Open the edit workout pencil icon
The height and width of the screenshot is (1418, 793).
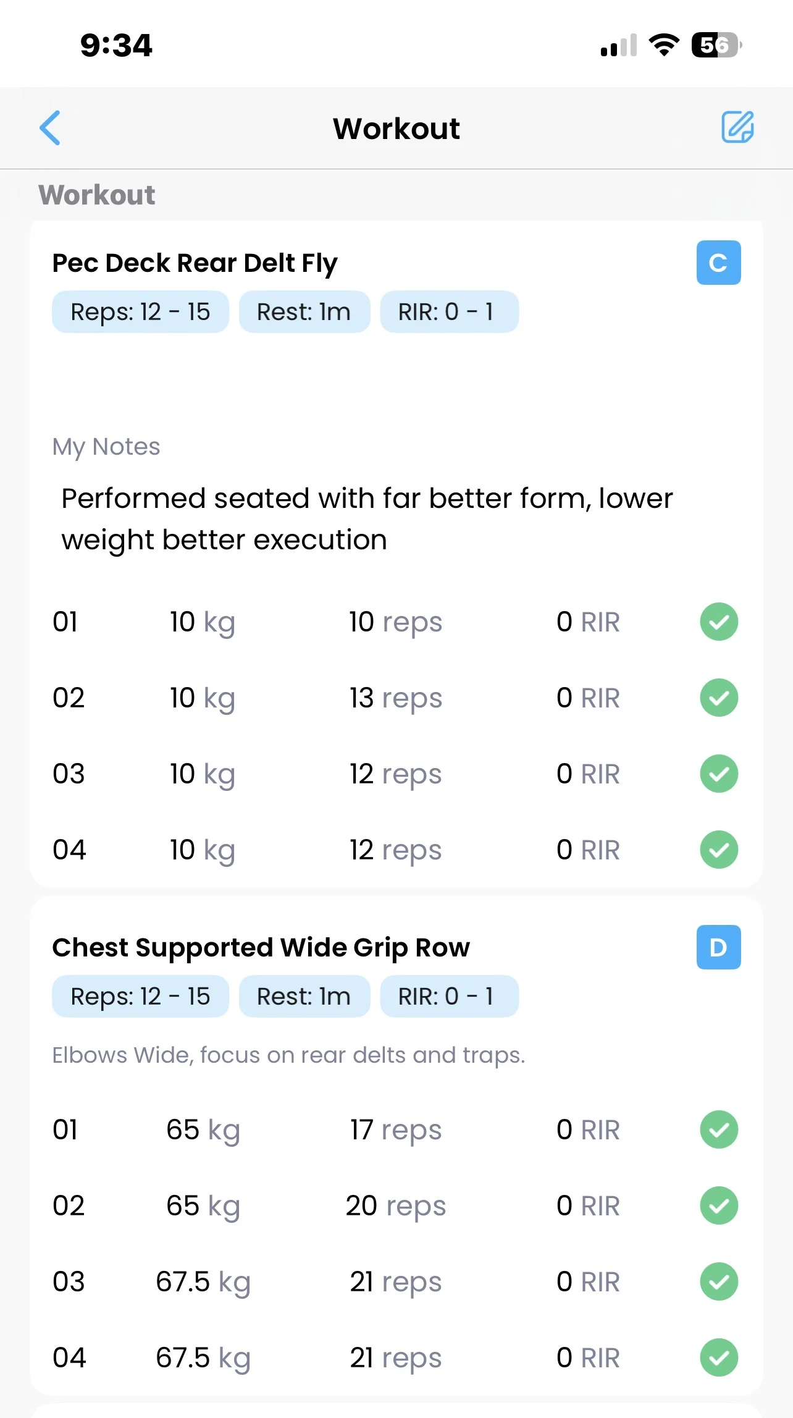click(x=737, y=127)
